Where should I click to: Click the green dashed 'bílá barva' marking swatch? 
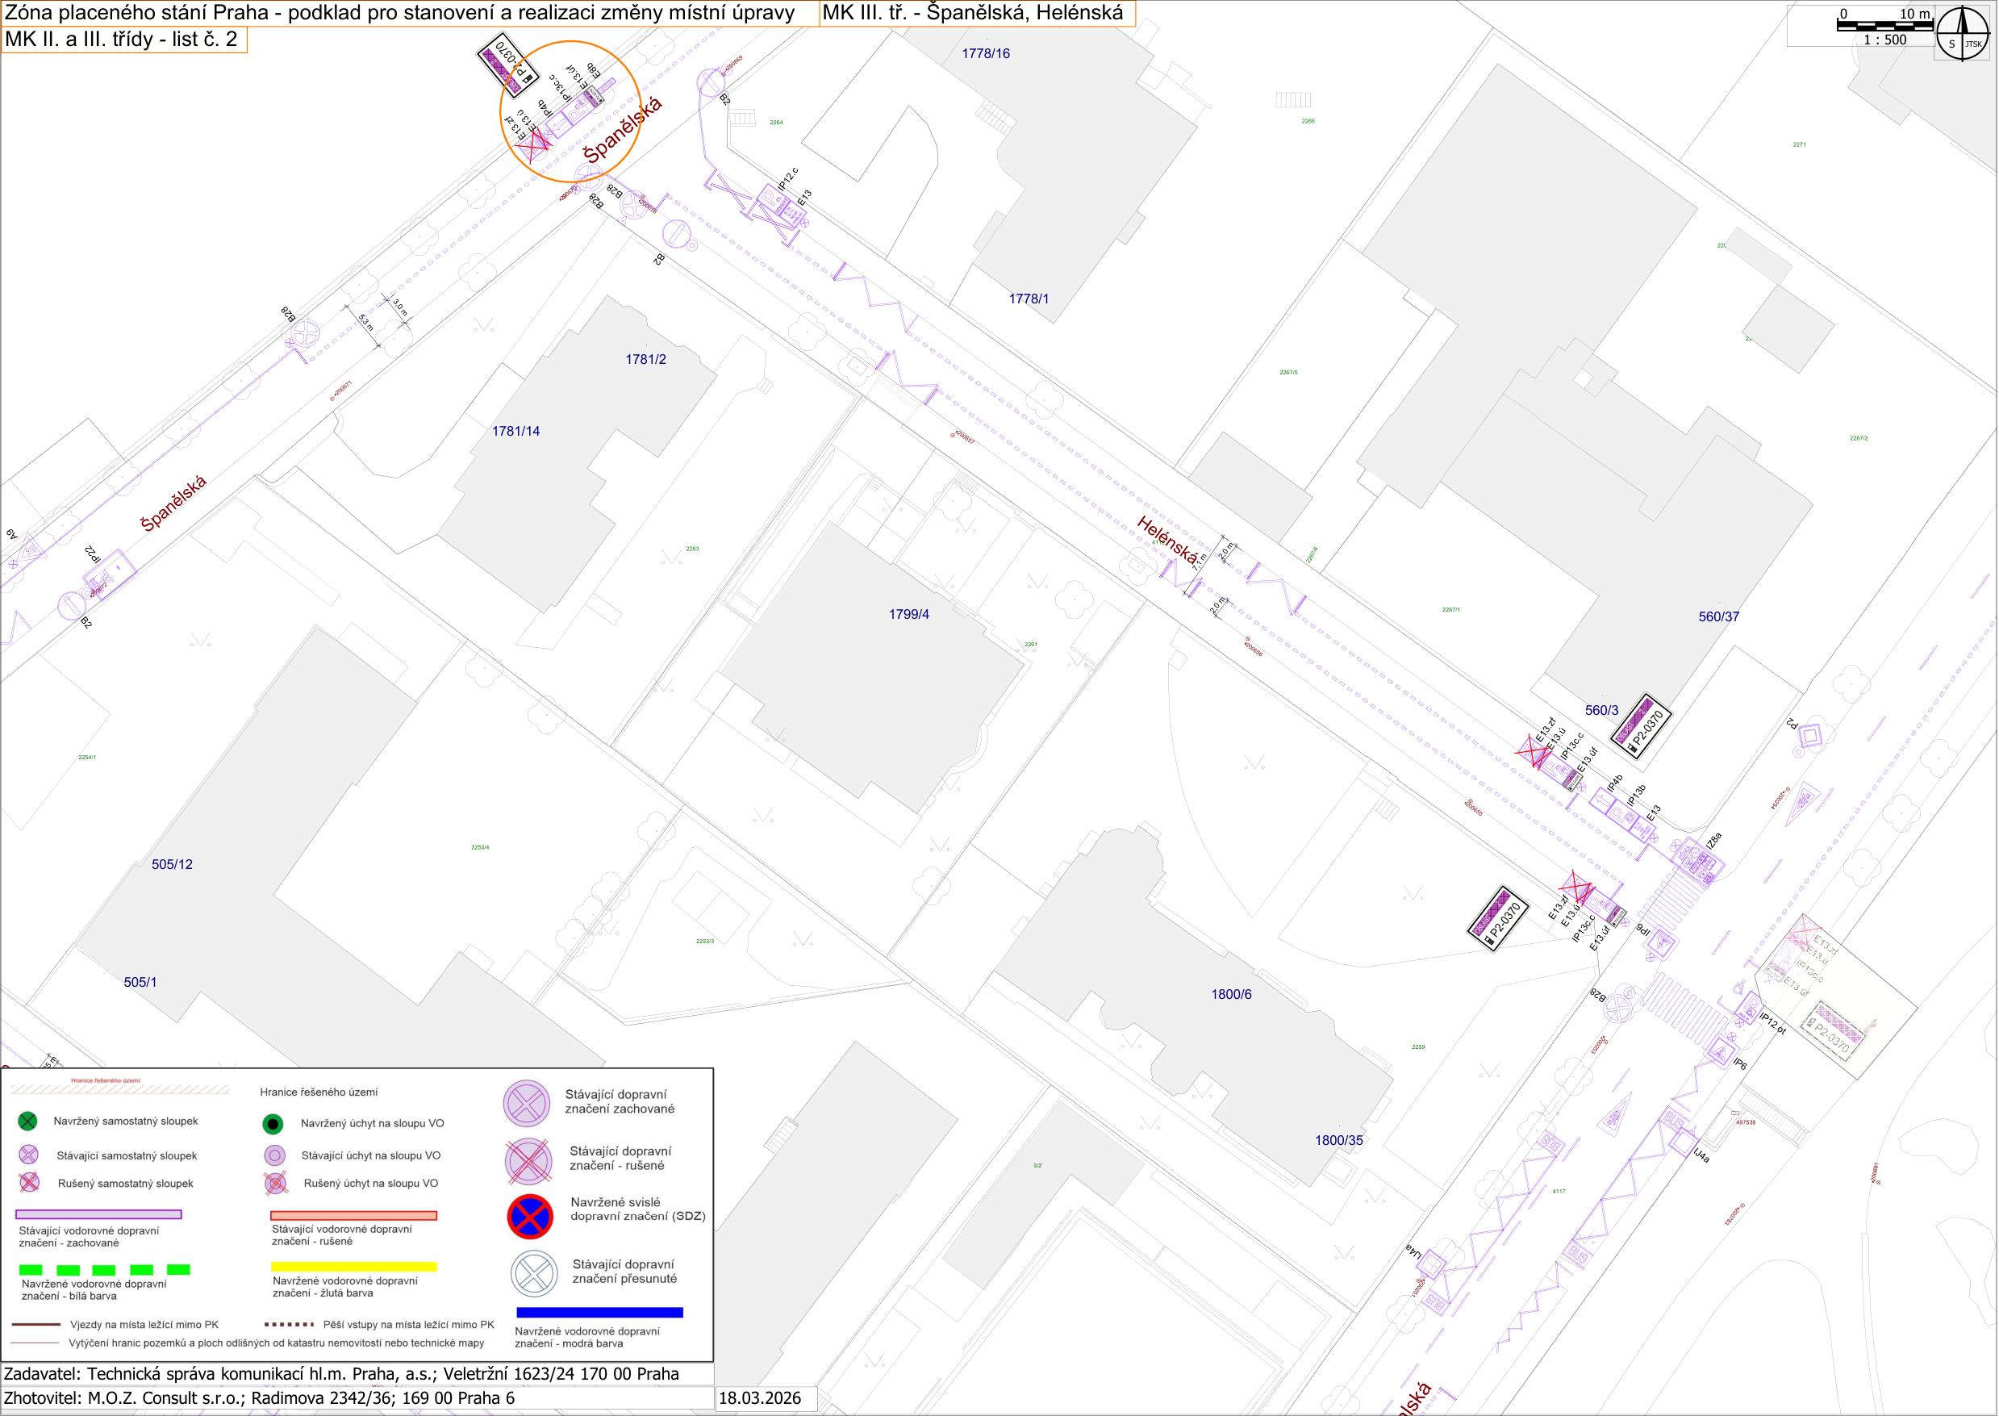pos(105,1269)
